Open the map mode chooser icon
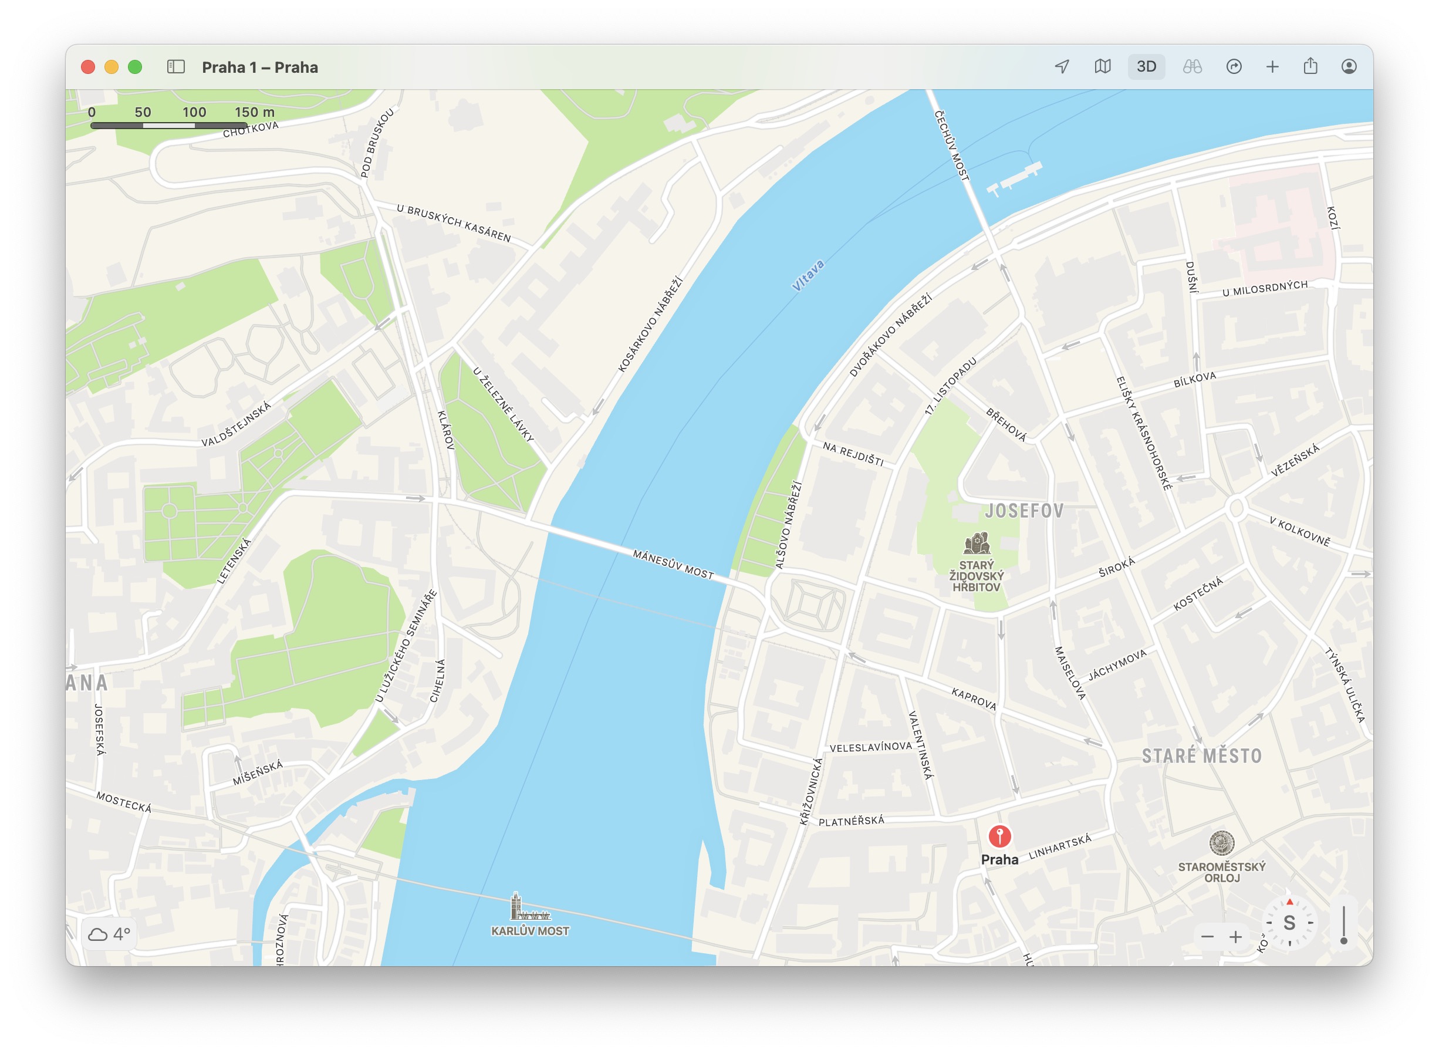1439x1053 pixels. tap(1103, 66)
